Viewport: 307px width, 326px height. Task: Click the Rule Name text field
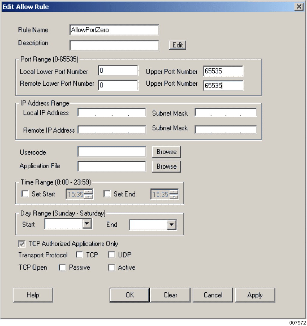tap(114, 30)
